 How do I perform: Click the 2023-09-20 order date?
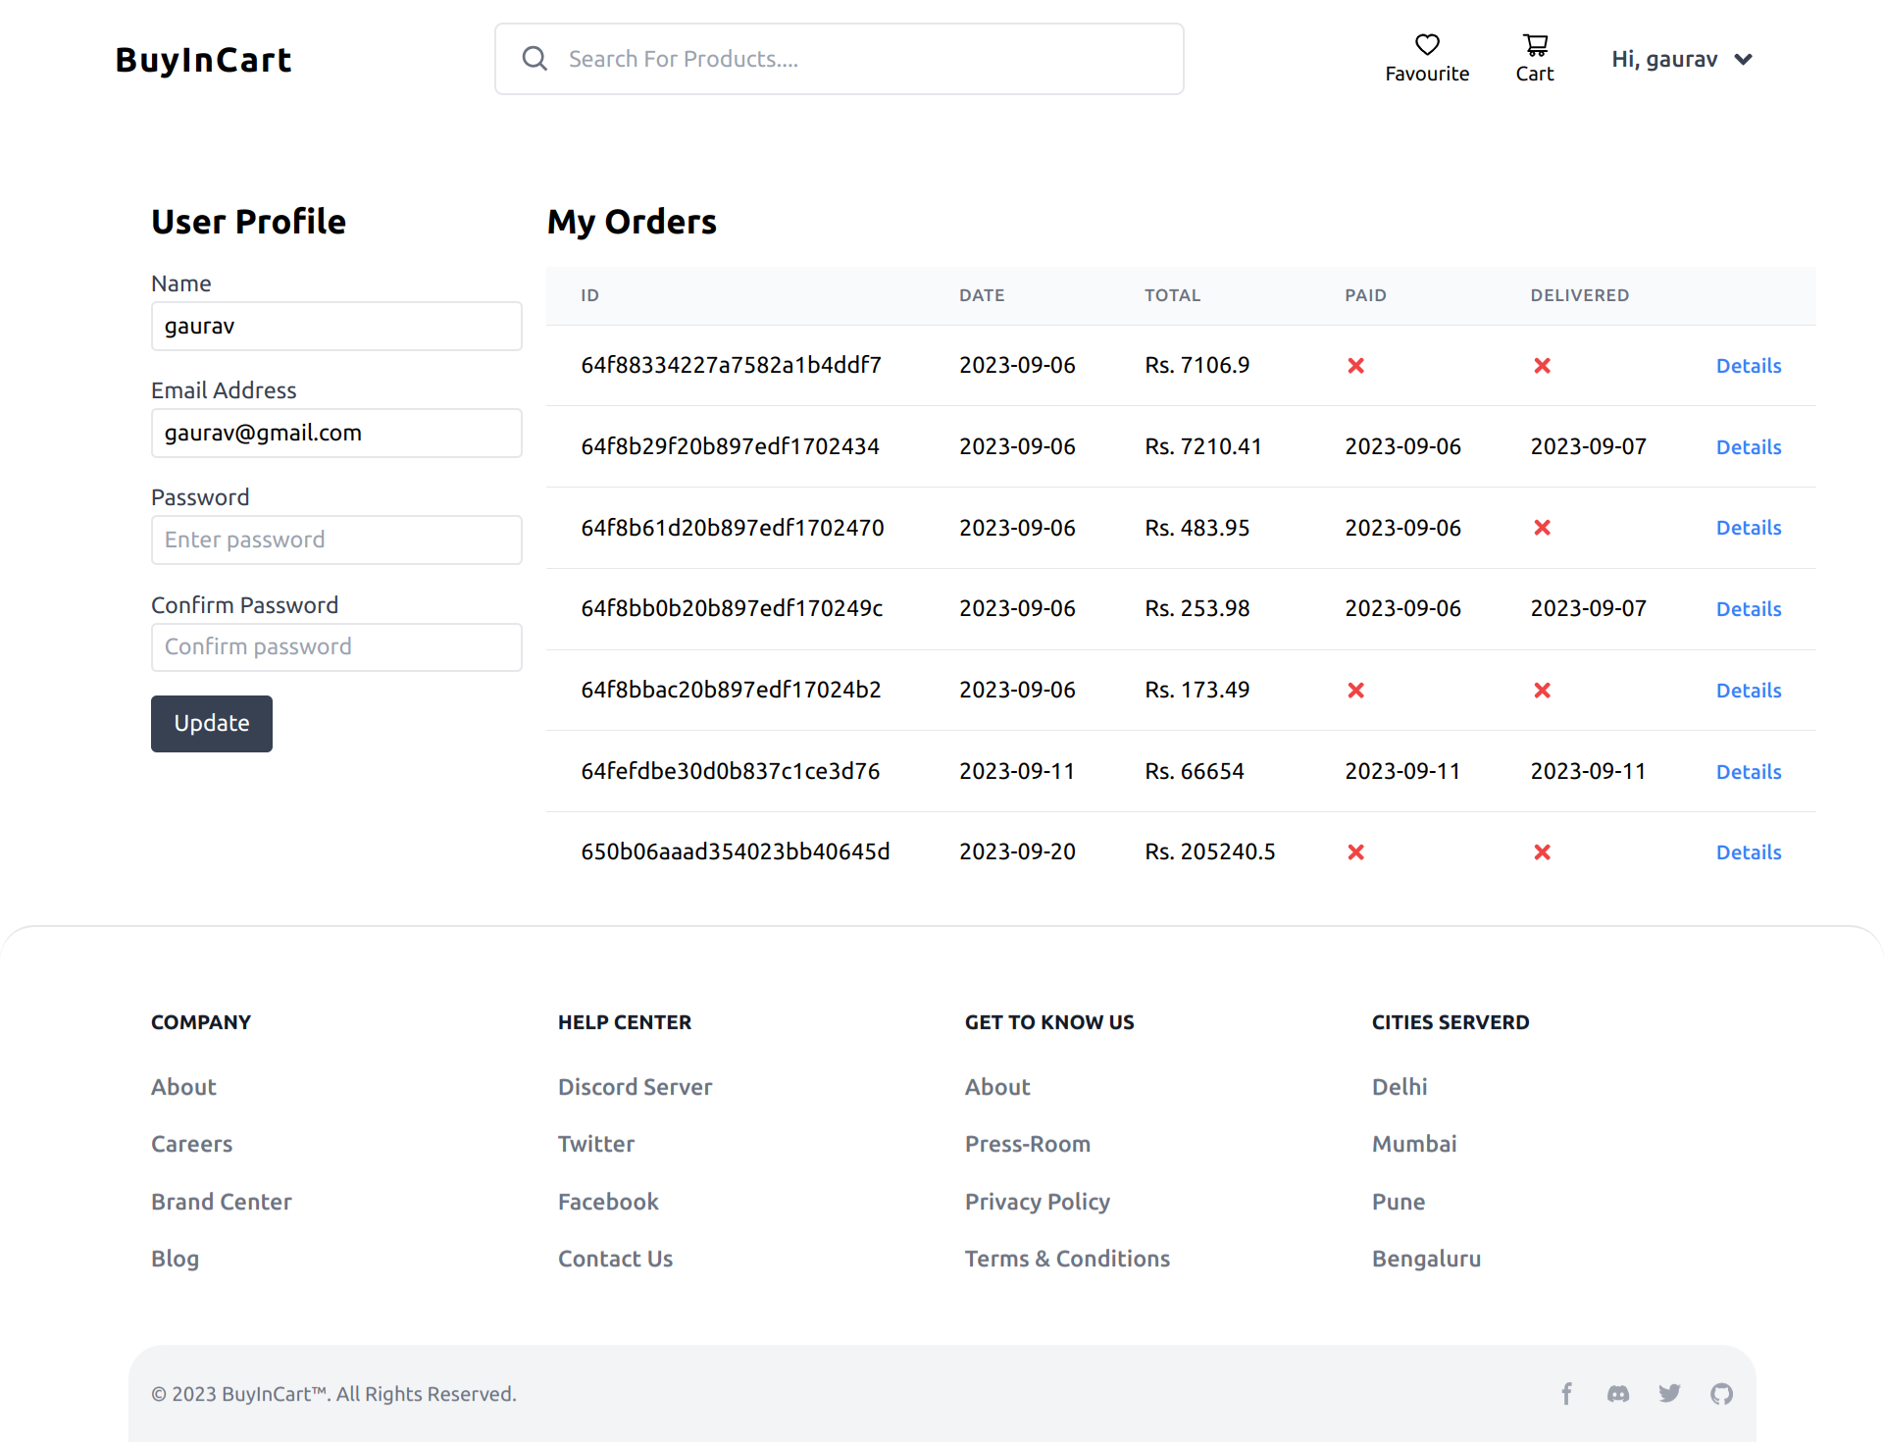1017,851
